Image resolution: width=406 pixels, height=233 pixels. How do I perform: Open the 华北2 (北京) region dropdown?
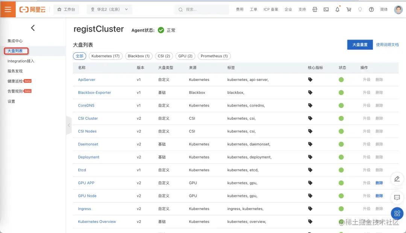tap(109, 9)
